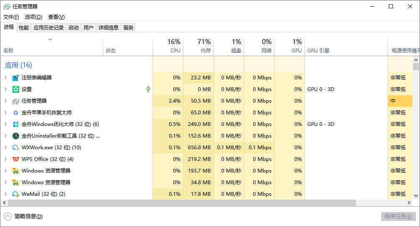Sort by the 名称 column header
The height and width of the screenshot is (227, 420).
click(x=52, y=47)
